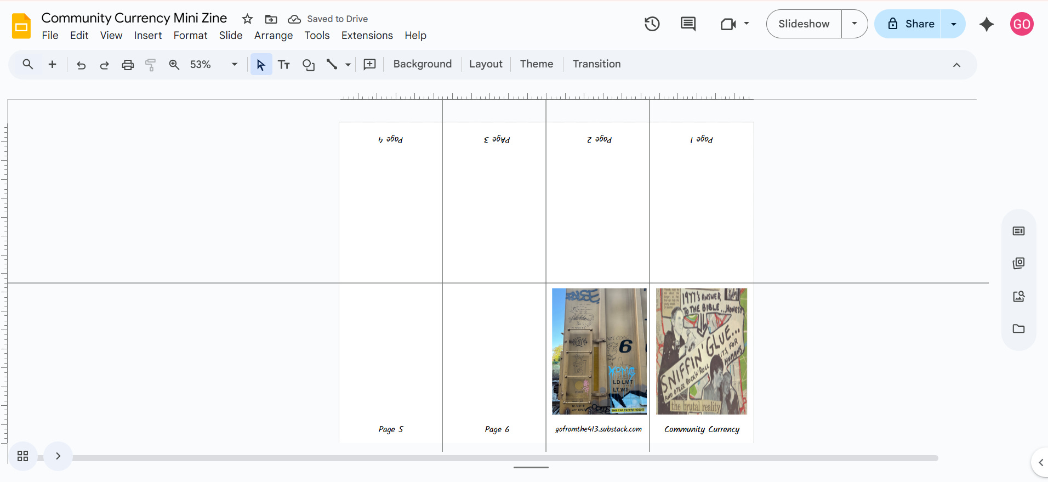Screen dimensions: 1048x482
Task: Open the Extensions menu
Action: (367, 36)
